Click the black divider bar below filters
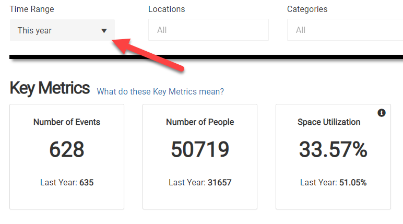403x224 pixels. (x=206, y=57)
